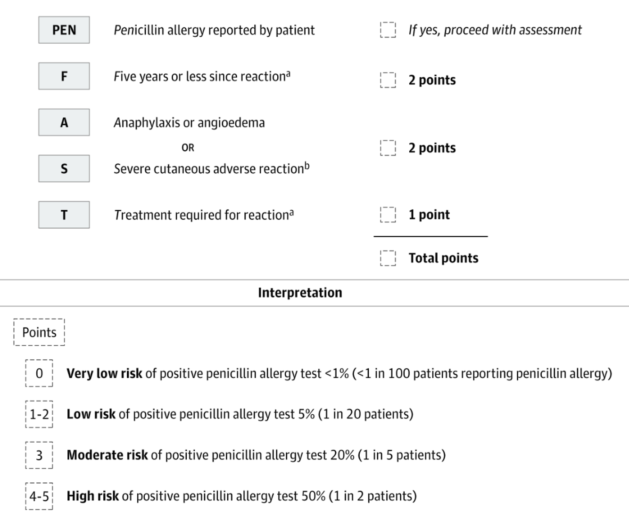Click the Interpretation section heading

(300, 293)
